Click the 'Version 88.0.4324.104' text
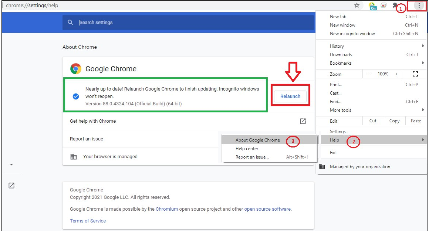The height and width of the screenshot is (231, 429). tap(109, 103)
